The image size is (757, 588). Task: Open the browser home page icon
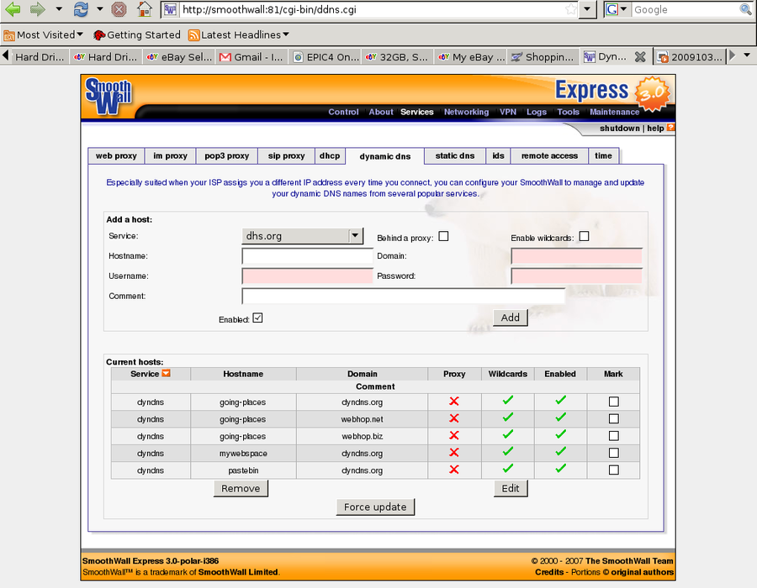(x=145, y=9)
